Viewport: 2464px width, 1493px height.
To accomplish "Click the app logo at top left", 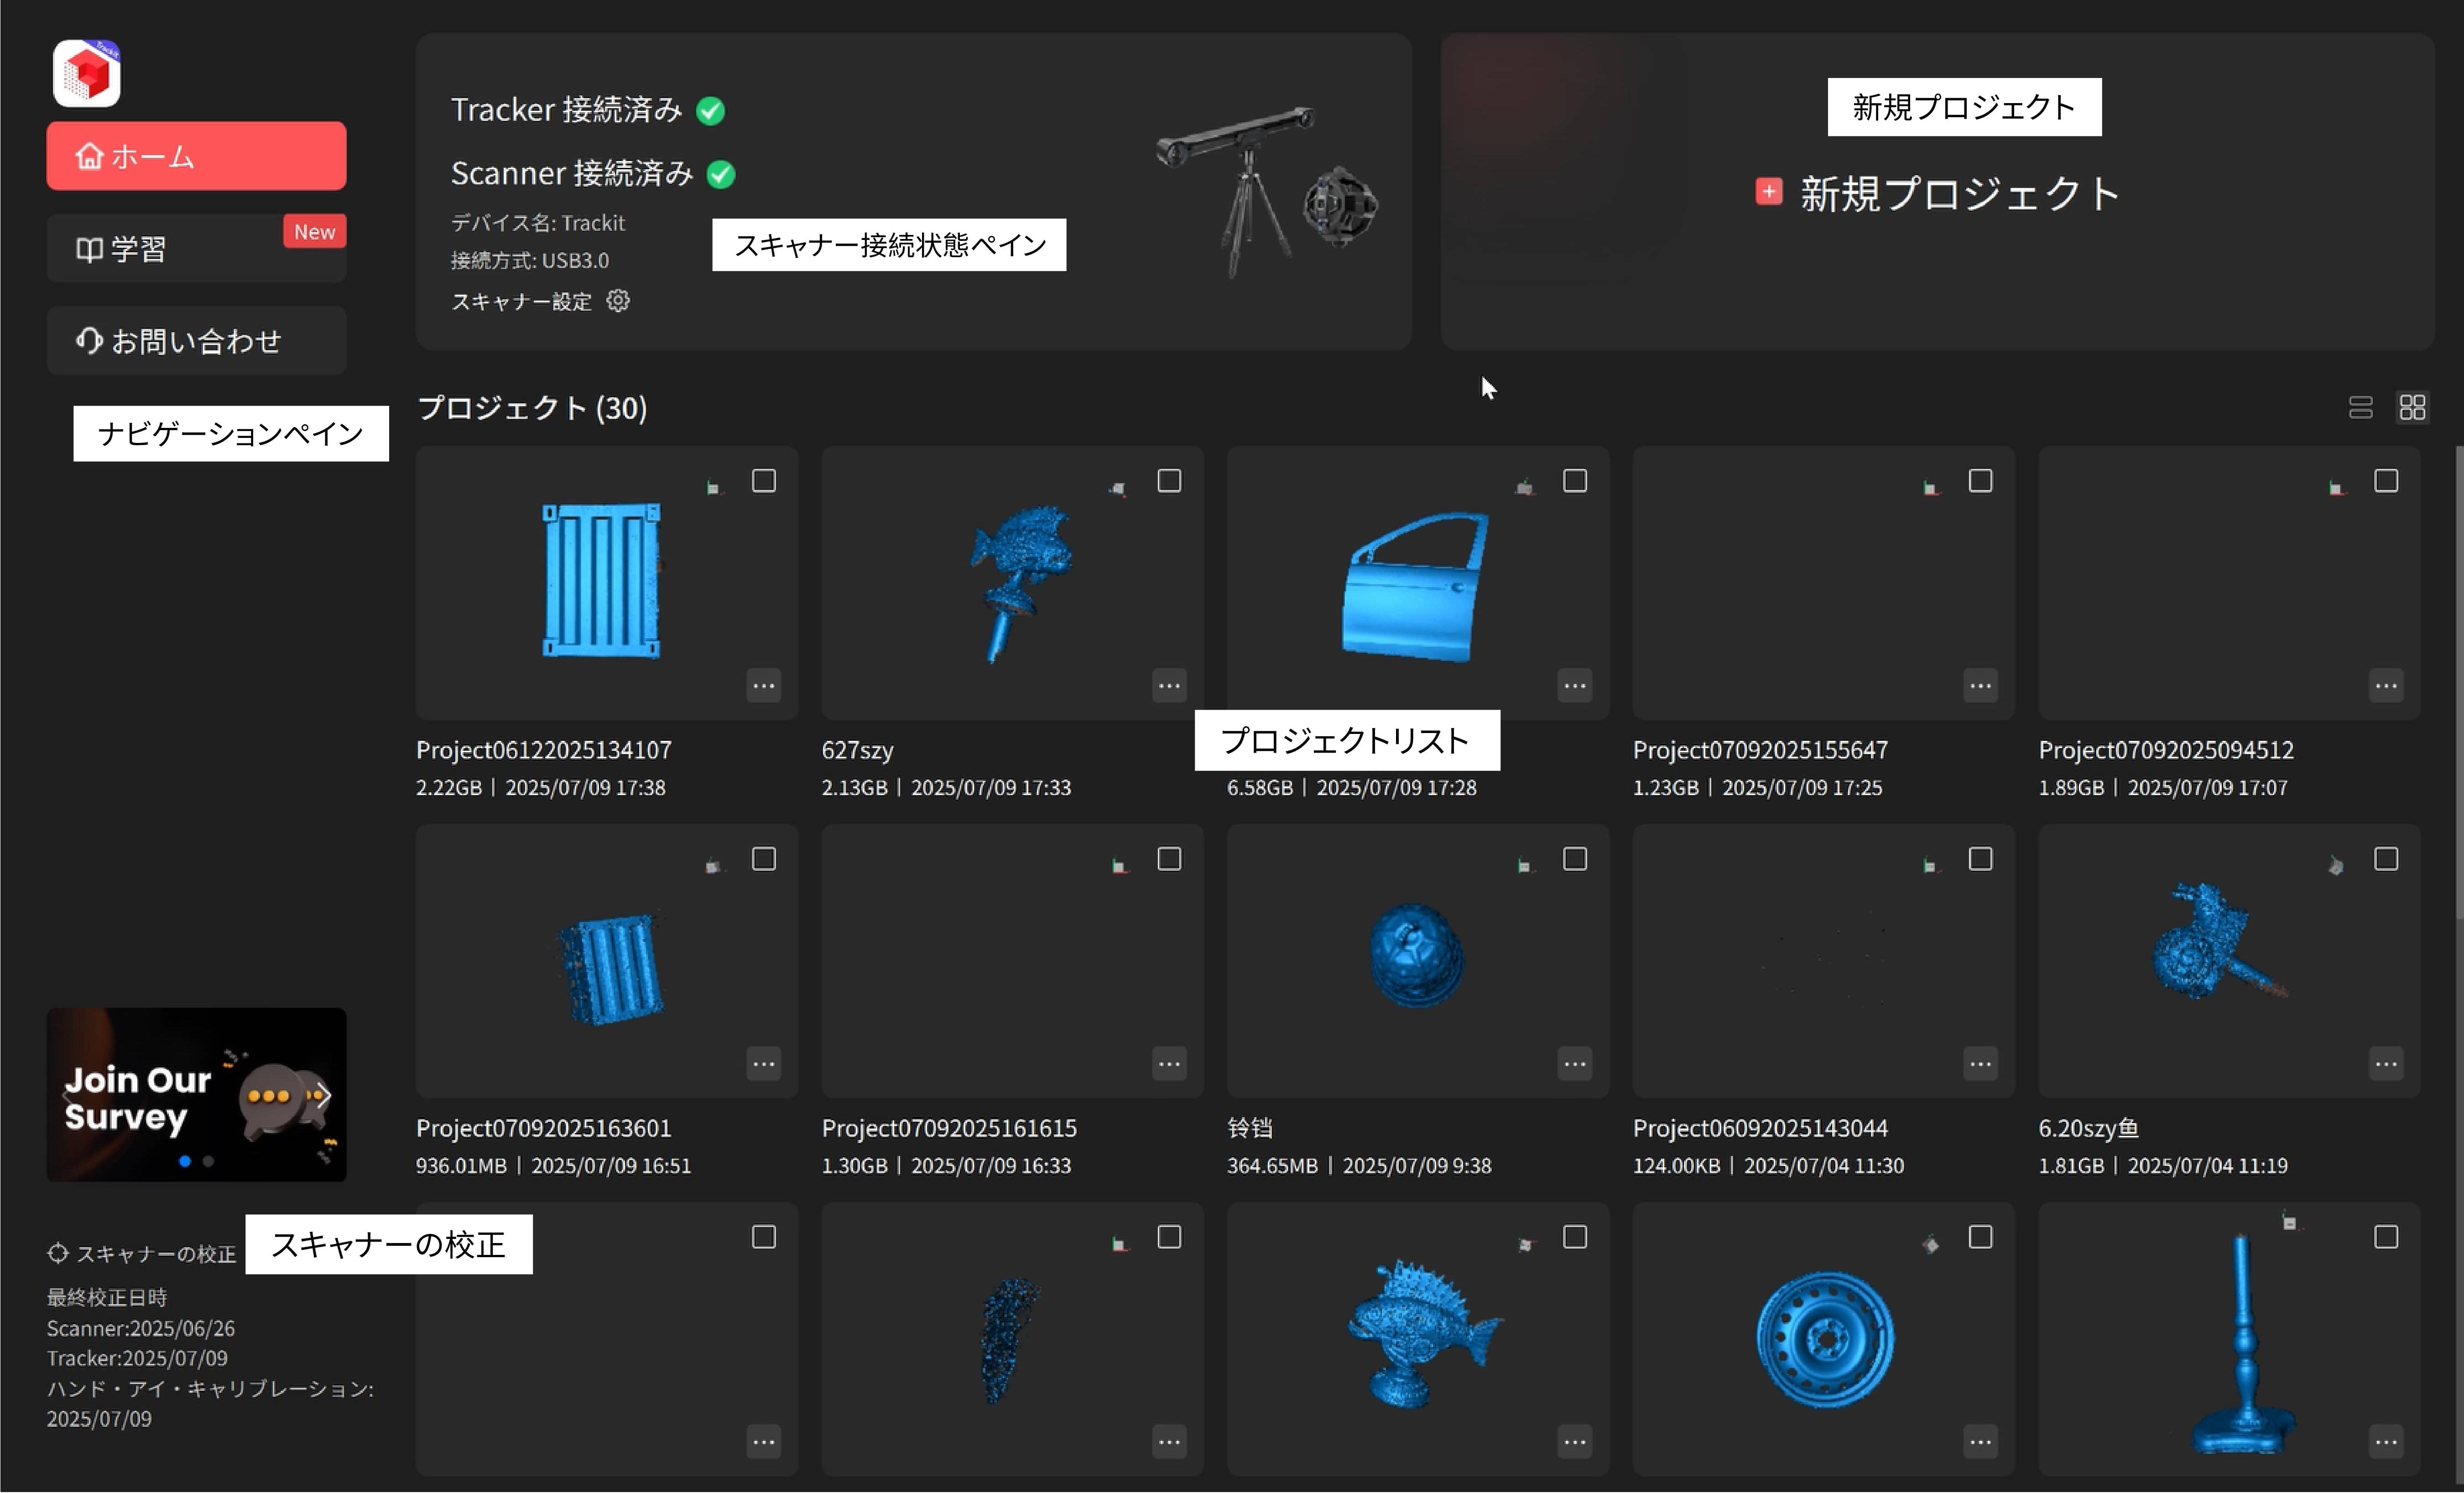I will pyautogui.click(x=87, y=73).
